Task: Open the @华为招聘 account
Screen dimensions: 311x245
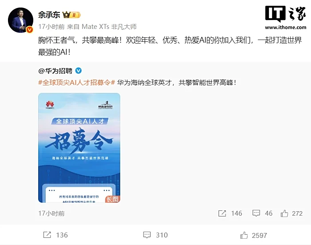Action: click(55, 71)
